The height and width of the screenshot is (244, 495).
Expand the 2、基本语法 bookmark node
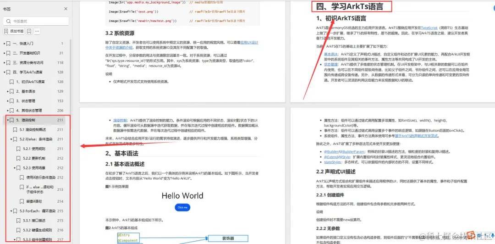point(8,91)
